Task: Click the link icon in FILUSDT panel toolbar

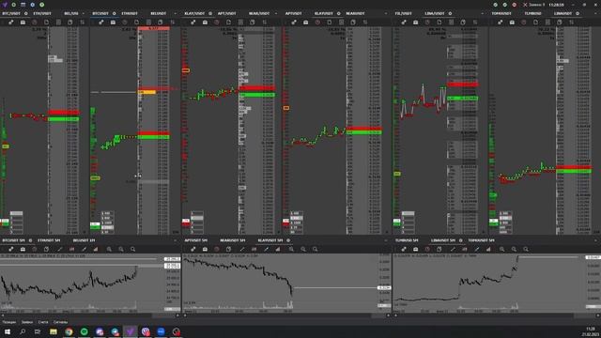Action: pos(404,23)
